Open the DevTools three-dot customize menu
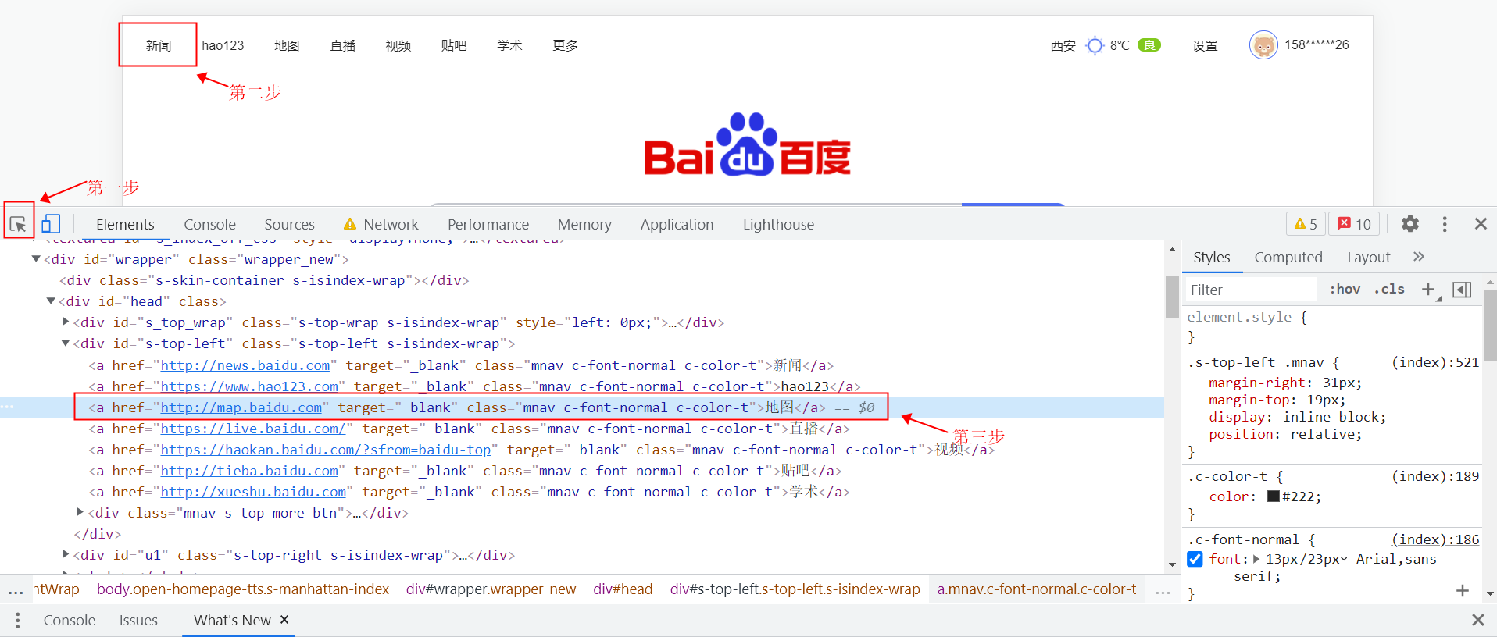The height and width of the screenshot is (637, 1497). (1444, 224)
